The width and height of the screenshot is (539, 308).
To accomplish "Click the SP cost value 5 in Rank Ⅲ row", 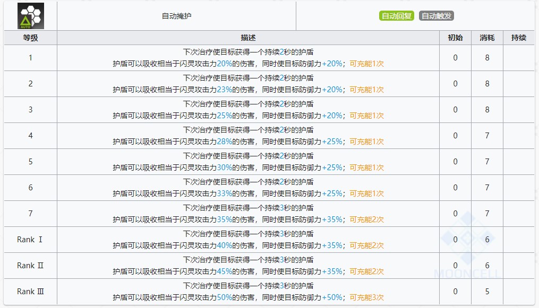I will (486, 292).
